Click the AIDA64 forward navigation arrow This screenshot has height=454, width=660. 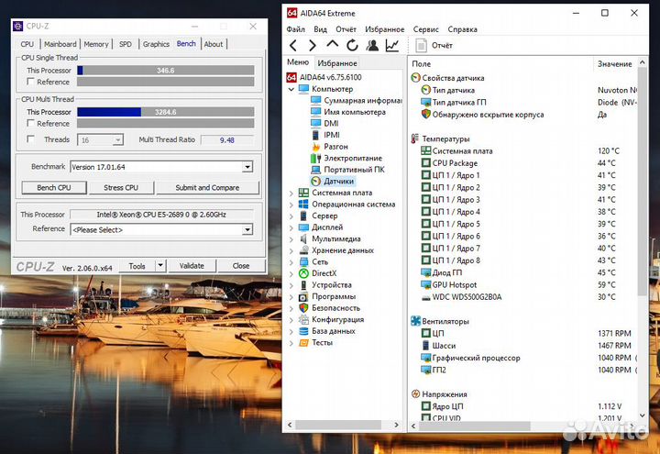pos(313,45)
